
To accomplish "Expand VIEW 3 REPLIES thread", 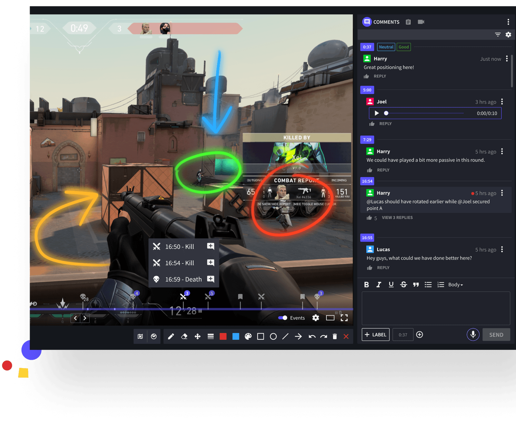I will 397,217.
